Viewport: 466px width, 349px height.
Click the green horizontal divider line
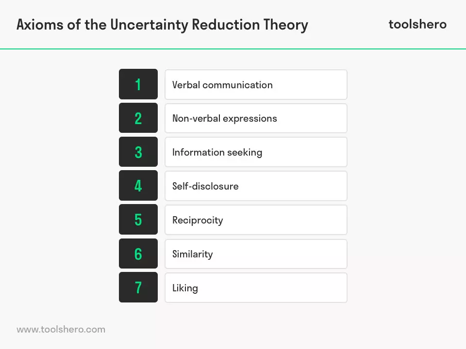tap(233, 49)
